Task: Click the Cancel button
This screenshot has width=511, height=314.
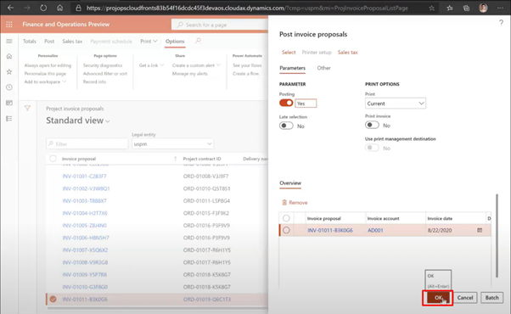Action: [464, 297]
